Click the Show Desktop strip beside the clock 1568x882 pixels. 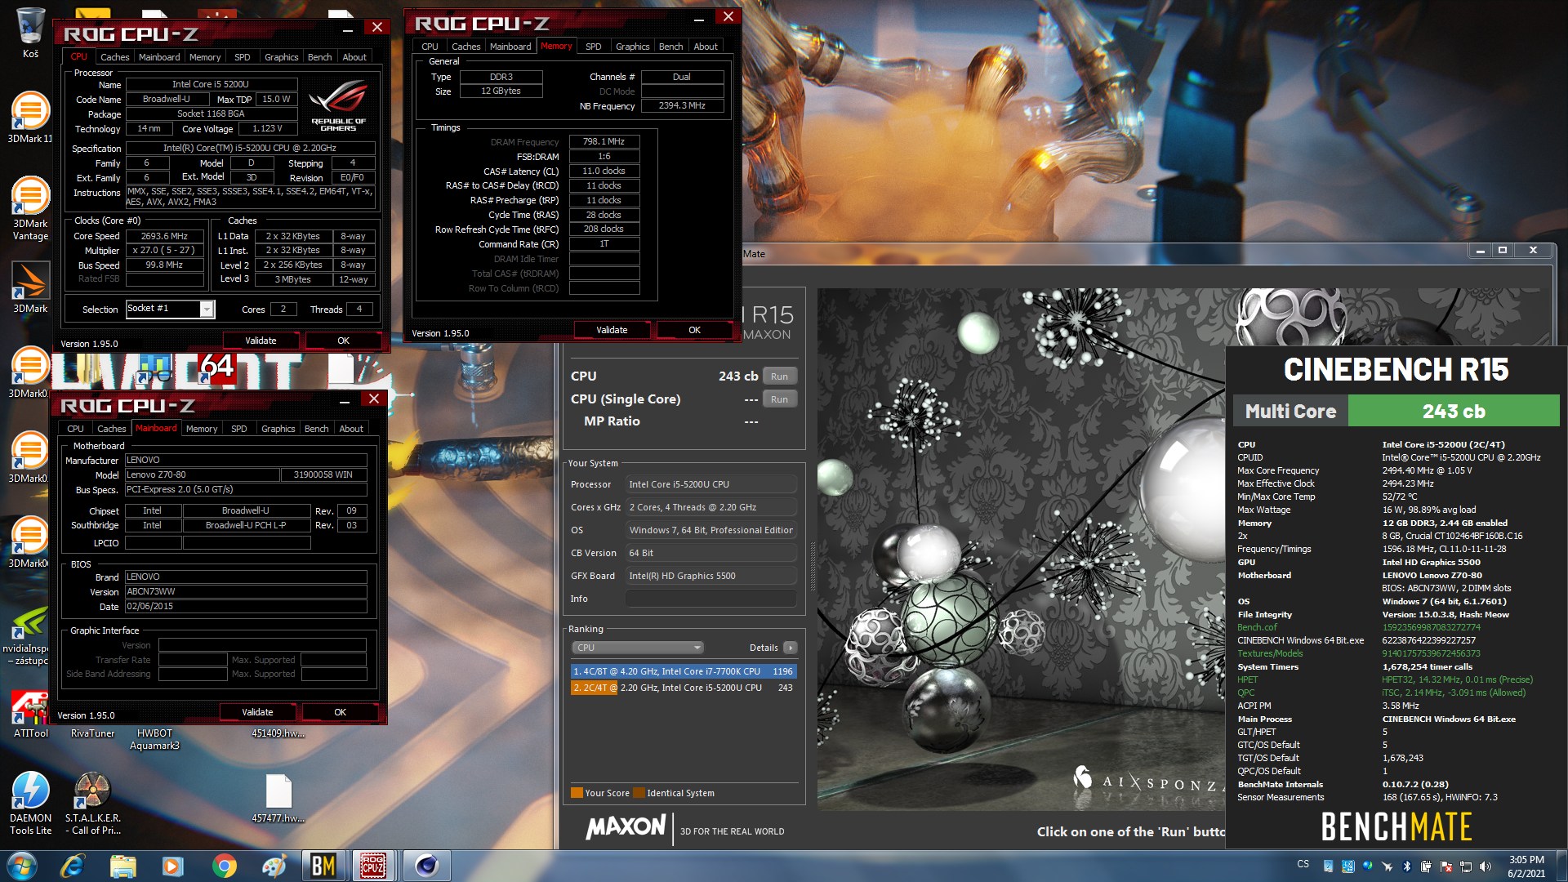pyautogui.click(x=1562, y=866)
